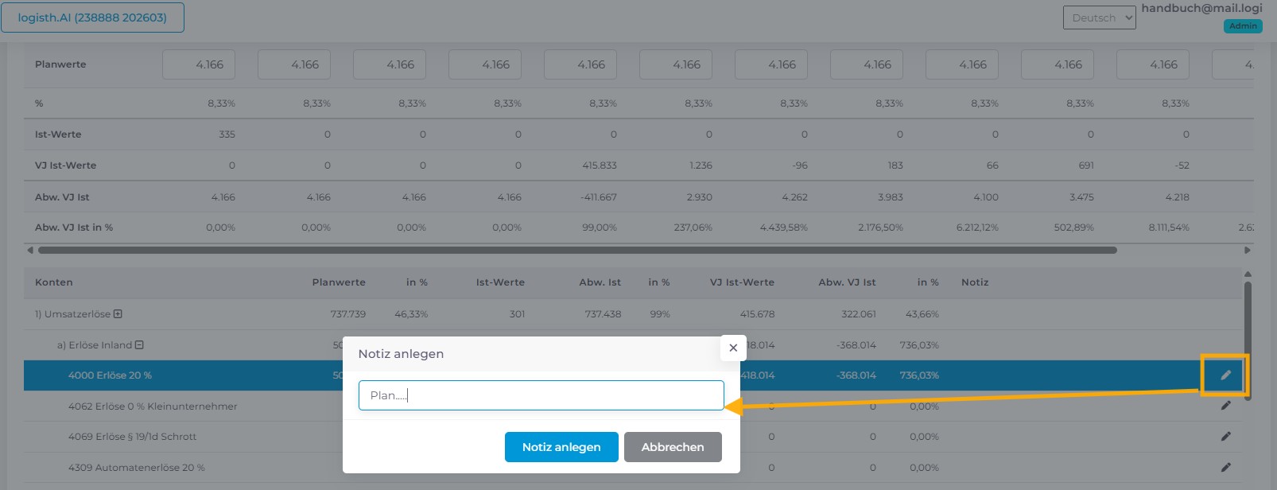This screenshot has width=1277, height=490.
Task: Close the Notiz anlegen dialog with X
Action: point(733,348)
